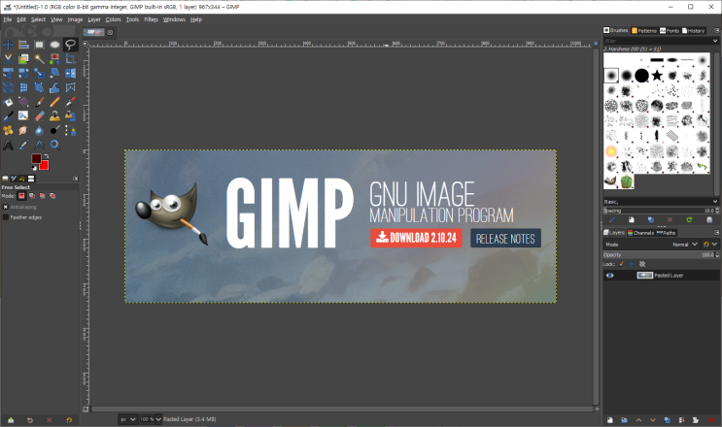Open the zoom percentage dropdown in status bar

coord(151,419)
